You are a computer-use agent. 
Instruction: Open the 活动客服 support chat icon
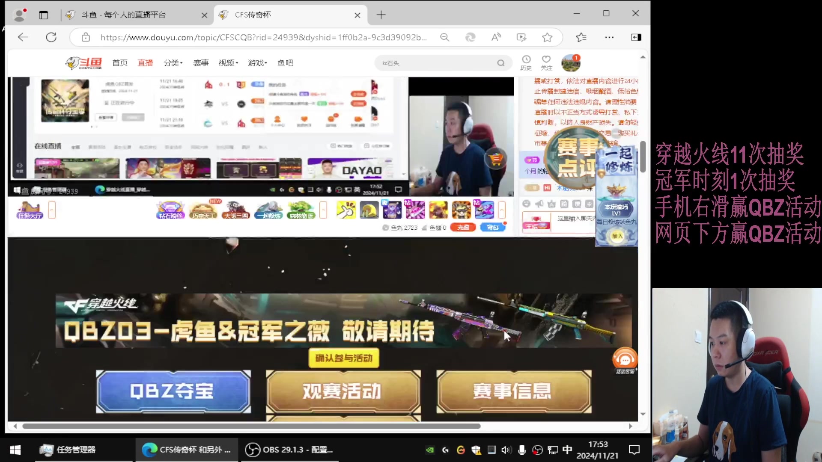point(625,361)
